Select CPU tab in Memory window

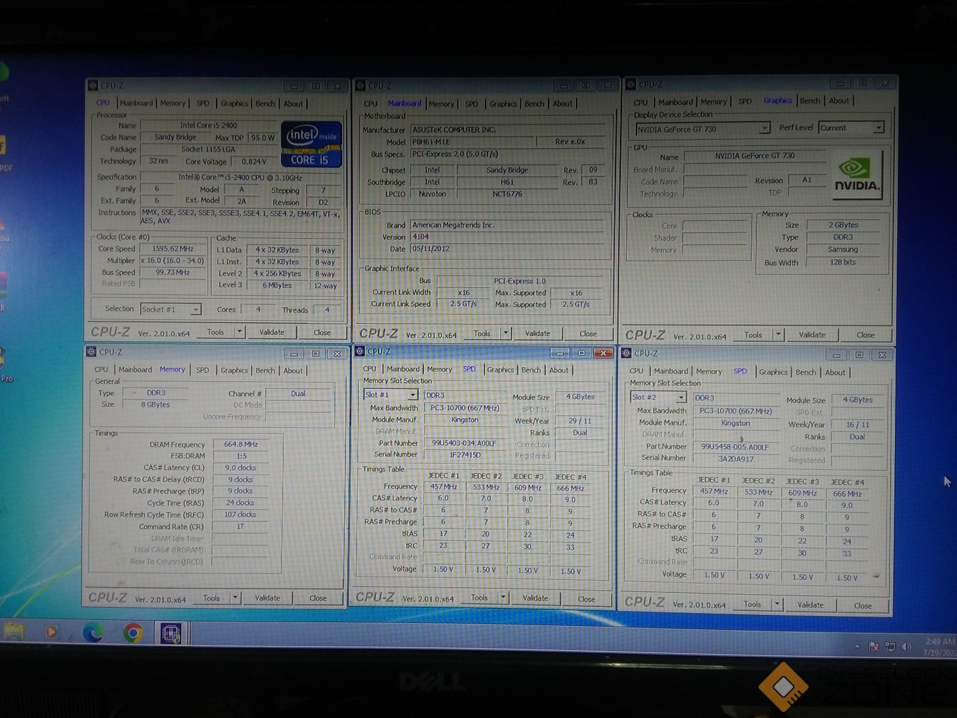click(102, 370)
